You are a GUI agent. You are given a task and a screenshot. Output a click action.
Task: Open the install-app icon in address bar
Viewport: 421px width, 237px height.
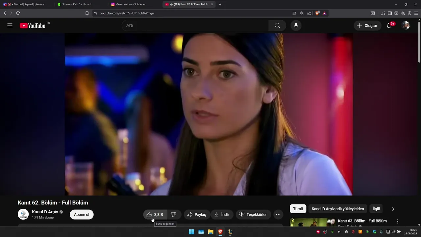point(294,13)
